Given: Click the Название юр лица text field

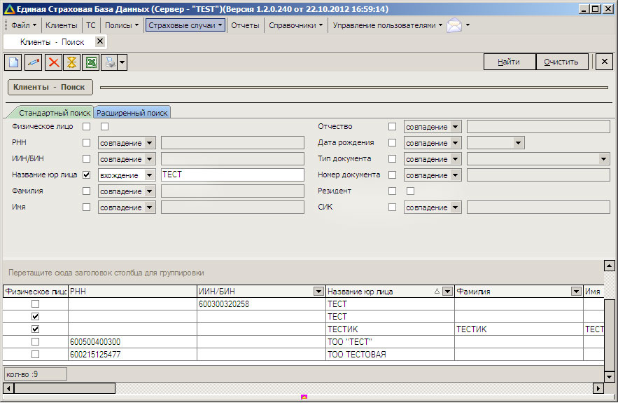Looking at the screenshot, I should coord(232,175).
